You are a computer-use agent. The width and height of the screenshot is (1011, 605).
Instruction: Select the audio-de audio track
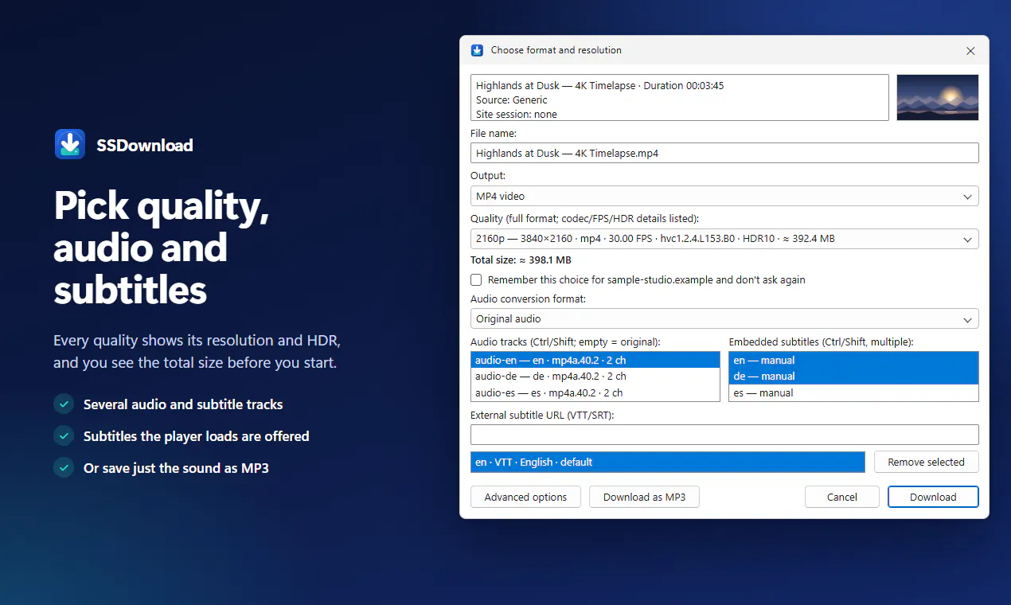point(595,377)
